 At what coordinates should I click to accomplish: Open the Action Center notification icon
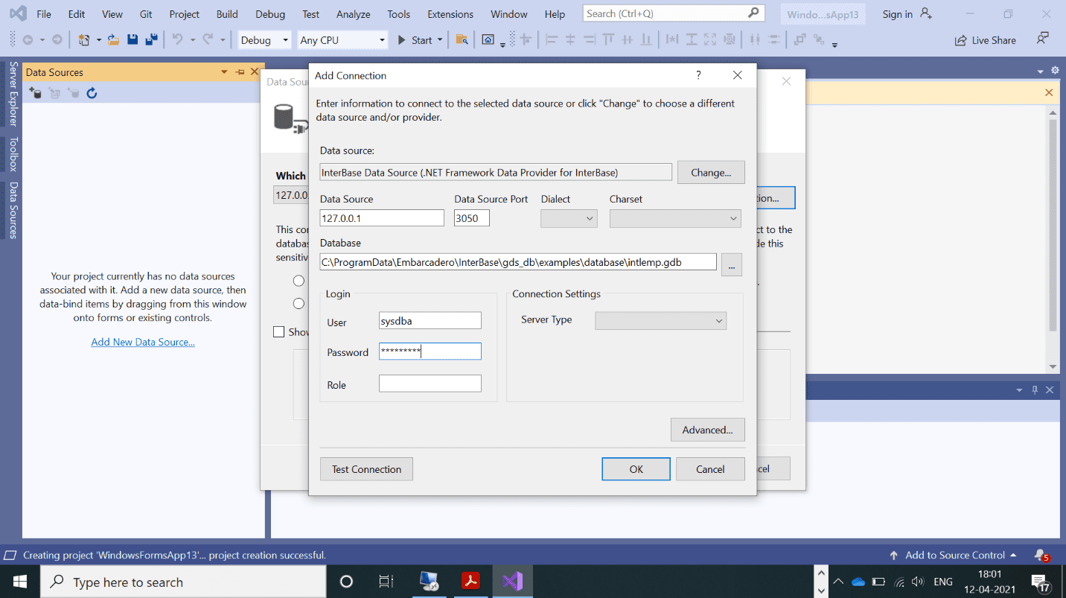coord(1040,582)
